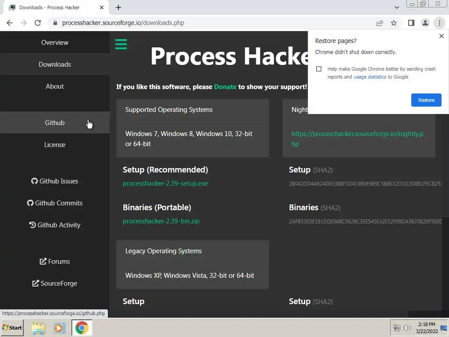Viewport: 449px width, 337px height.
Task: Open the volume speaker tray icon
Action: (407, 327)
